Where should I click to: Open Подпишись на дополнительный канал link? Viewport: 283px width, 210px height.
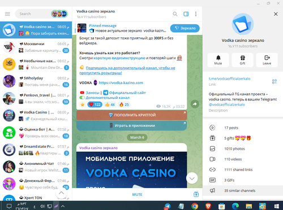(127, 71)
